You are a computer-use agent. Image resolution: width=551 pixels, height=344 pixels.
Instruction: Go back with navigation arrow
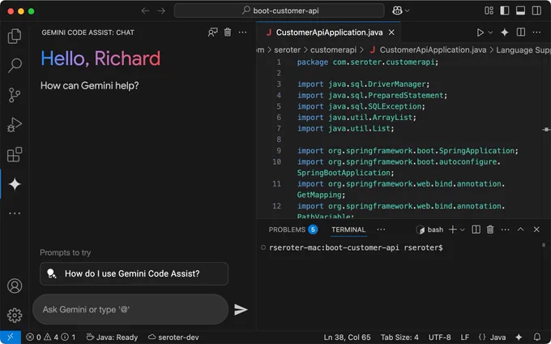pyautogui.click(x=145, y=11)
